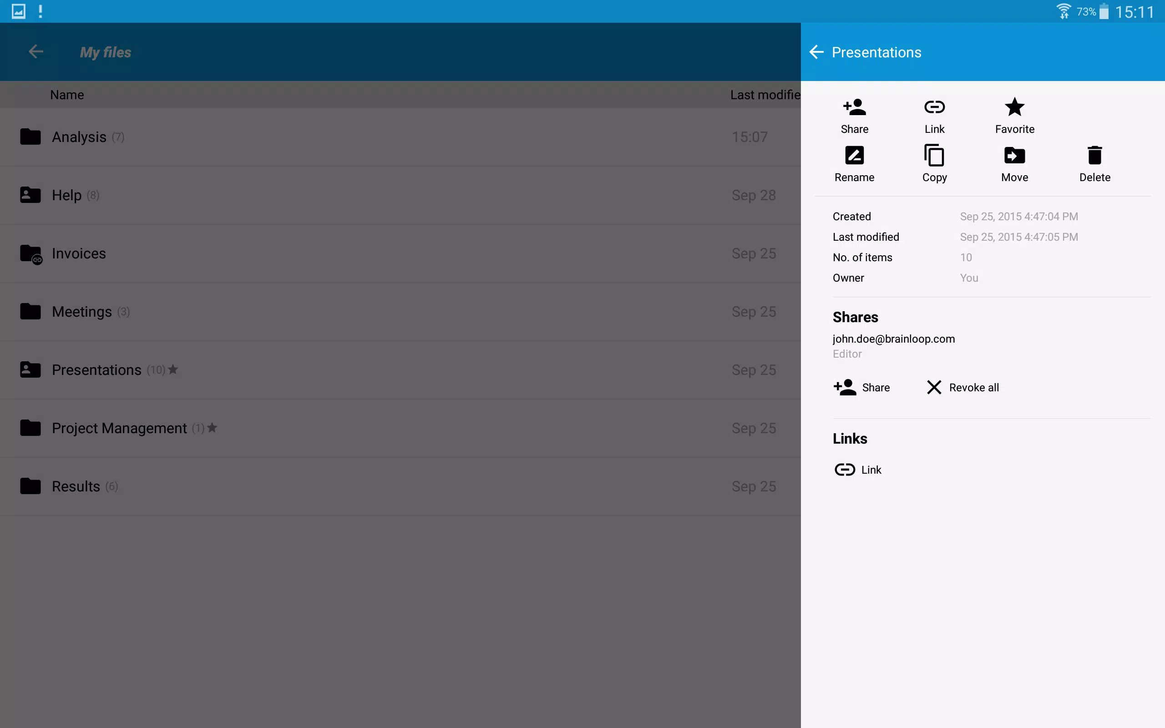Add a share under the Shares section
This screenshot has width=1165, height=728.
[x=861, y=388]
